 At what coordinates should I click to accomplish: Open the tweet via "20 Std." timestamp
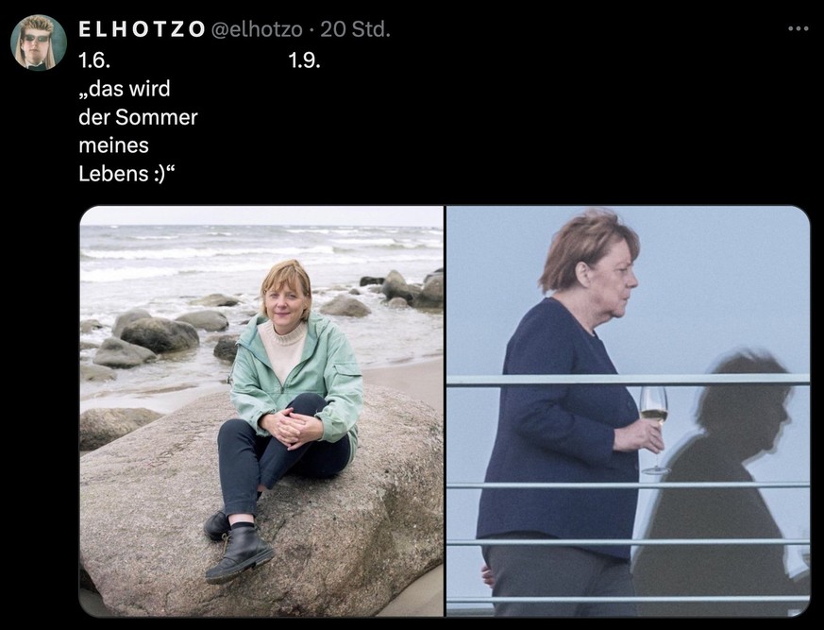(x=355, y=29)
